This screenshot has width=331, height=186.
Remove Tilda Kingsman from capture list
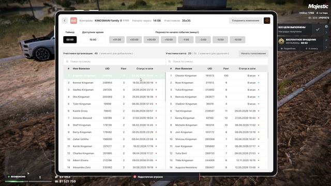click(217, 161)
